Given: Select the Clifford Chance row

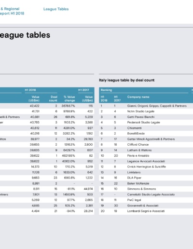Looking at the screenshot, I should pos(146,145).
